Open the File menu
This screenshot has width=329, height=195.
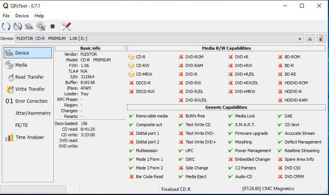[x=6, y=15]
